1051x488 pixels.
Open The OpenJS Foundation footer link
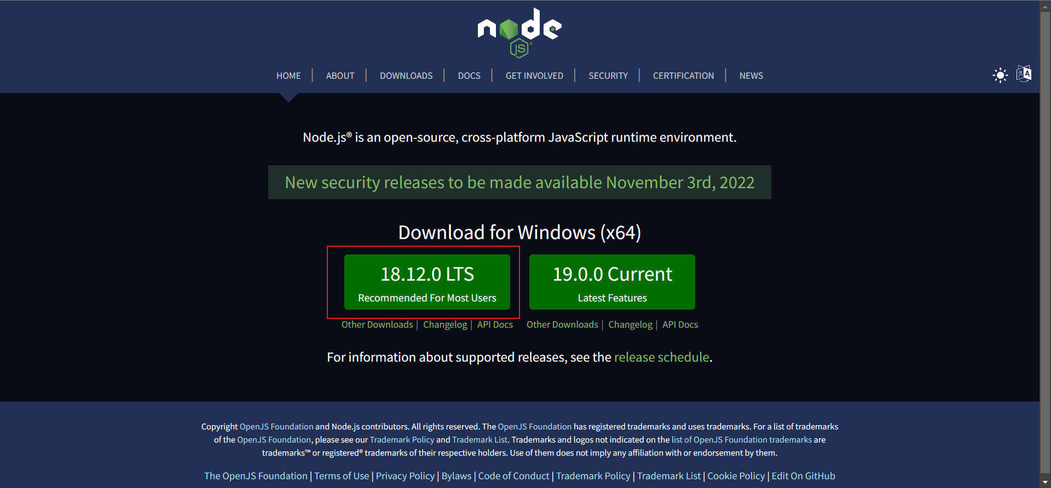256,476
